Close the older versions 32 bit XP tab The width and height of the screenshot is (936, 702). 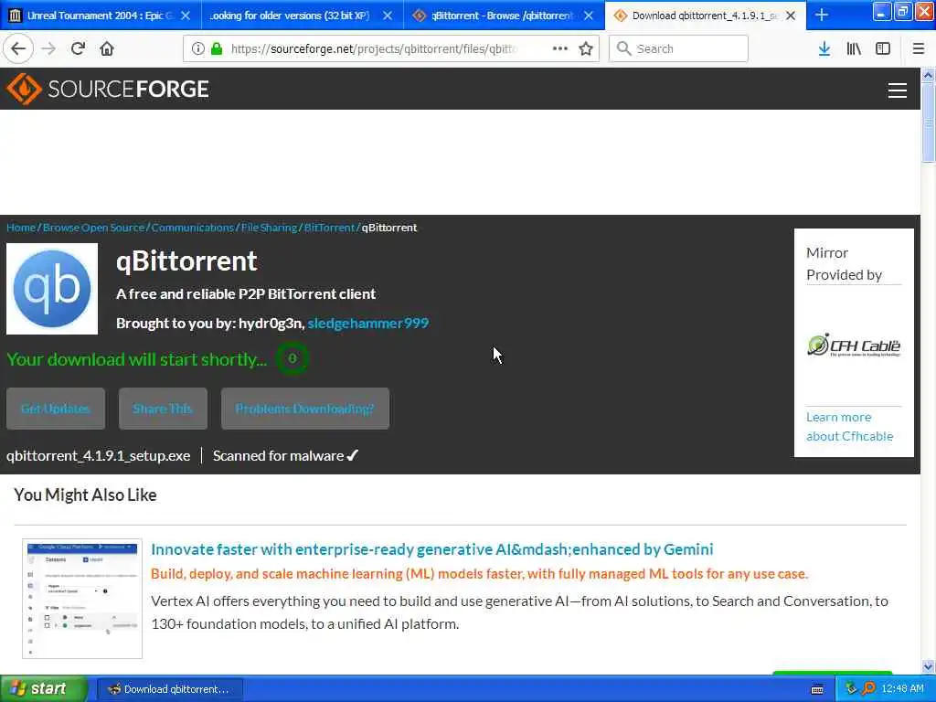388,16
